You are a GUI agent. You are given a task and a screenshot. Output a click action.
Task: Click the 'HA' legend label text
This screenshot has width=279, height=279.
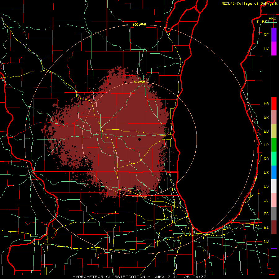pos(266,104)
